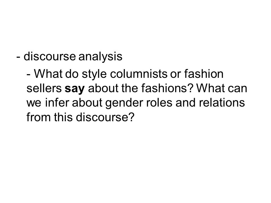271x203 pixels.
Task: Click the word 'and' before 'relations'
Action: click(x=186, y=103)
